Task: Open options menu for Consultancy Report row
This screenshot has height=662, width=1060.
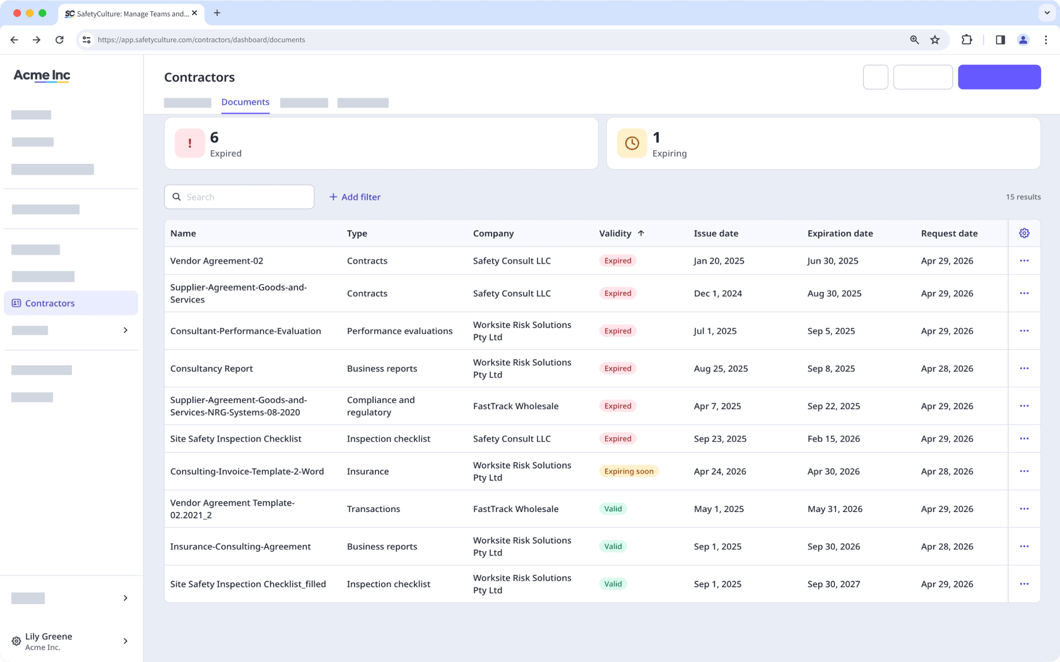Action: (1024, 368)
